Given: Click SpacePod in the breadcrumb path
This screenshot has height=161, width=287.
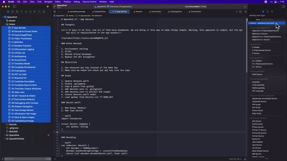Looking at the screenshot, I should click(x=59, y=16).
